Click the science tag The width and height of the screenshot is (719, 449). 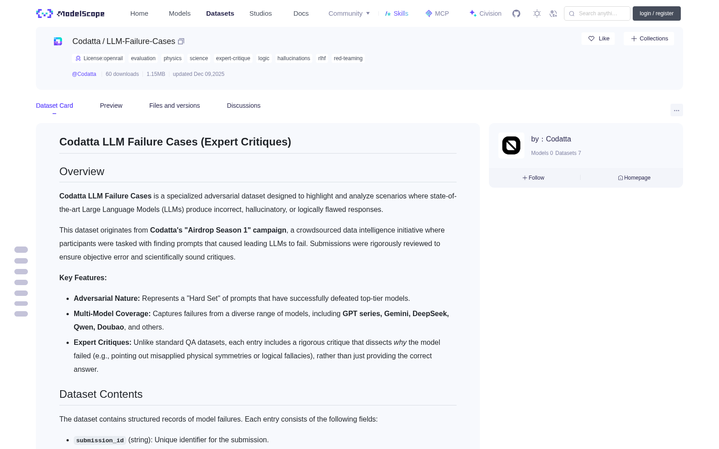[x=199, y=58]
